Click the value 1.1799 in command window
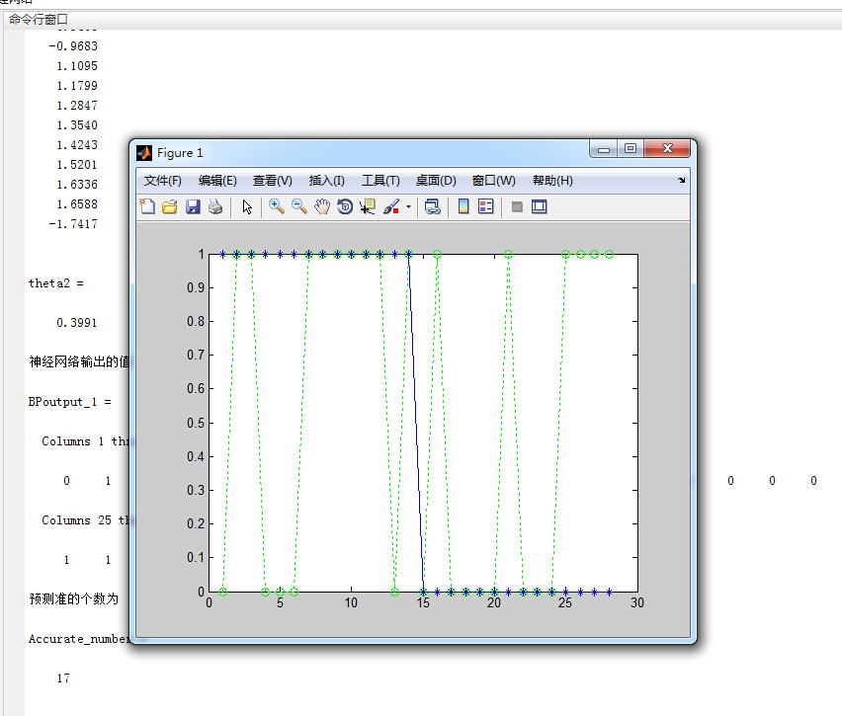 [77, 86]
